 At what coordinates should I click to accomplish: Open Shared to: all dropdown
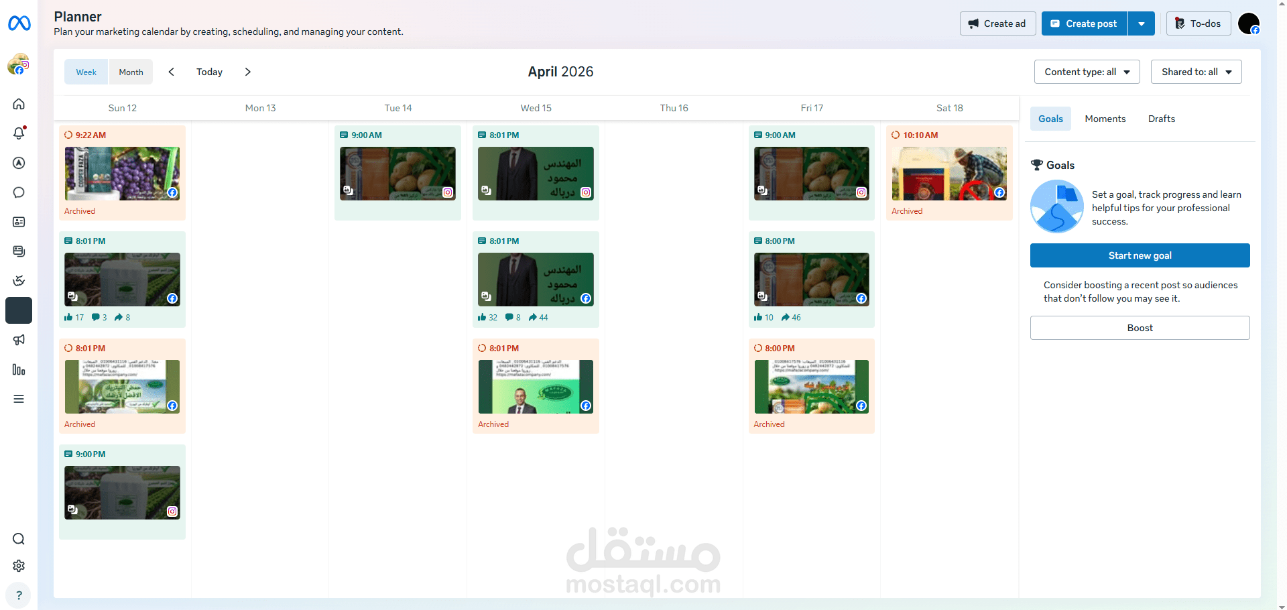(x=1197, y=72)
